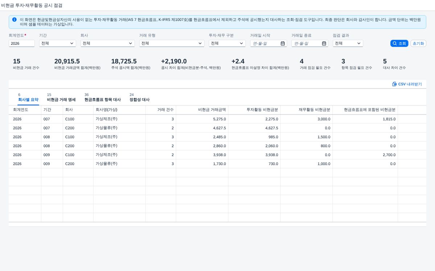Sort by the 비현금 거래금액 column header
The width and height of the screenshot is (435, 271).
pos(202,110)
